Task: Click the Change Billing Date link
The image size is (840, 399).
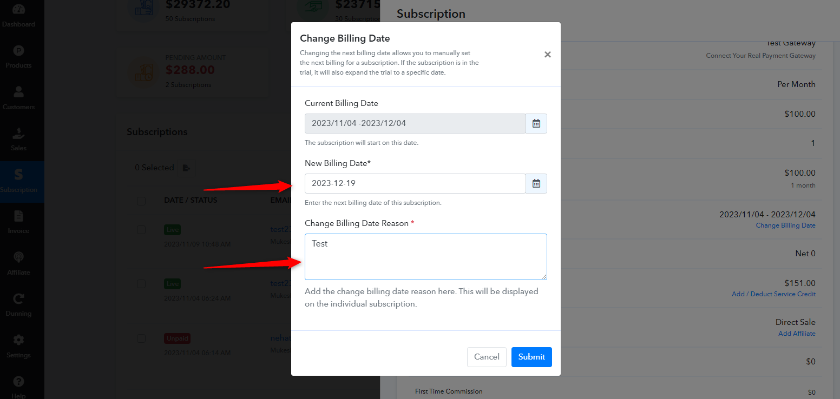Action: point(785,225)
